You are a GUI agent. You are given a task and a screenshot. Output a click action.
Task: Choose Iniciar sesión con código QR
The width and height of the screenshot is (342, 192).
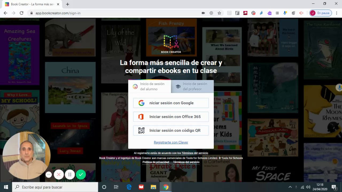point(171,130)
